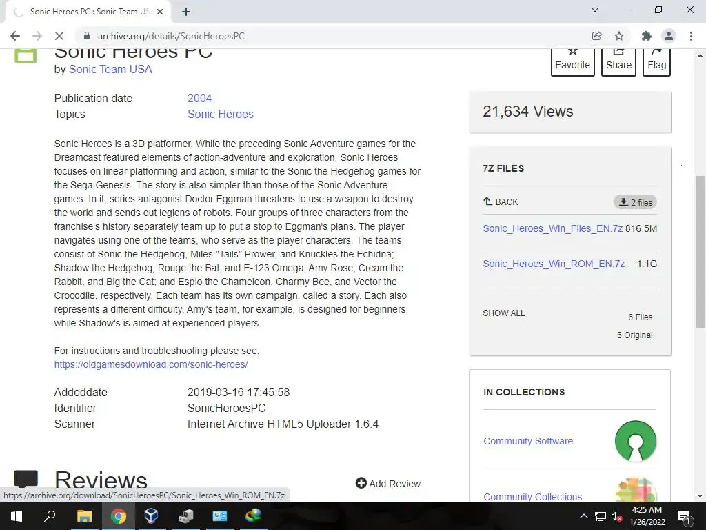Click the Chrome taskbar icon
This screenshot has width=706, height=530.
tap(119, 516)
